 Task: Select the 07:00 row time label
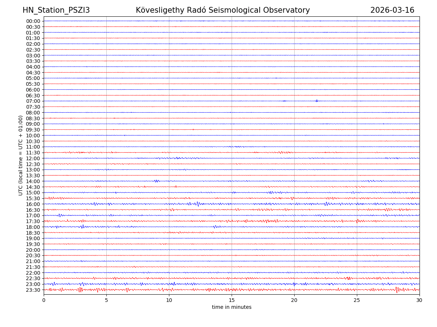click(x=33, y=101)
